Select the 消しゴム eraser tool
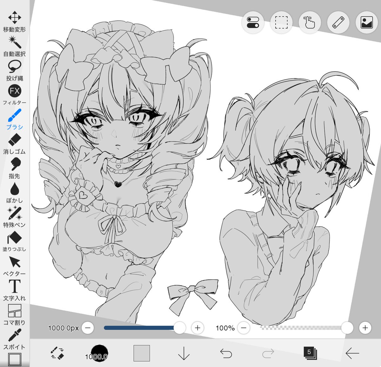381x367 pixels. point(15,144)
